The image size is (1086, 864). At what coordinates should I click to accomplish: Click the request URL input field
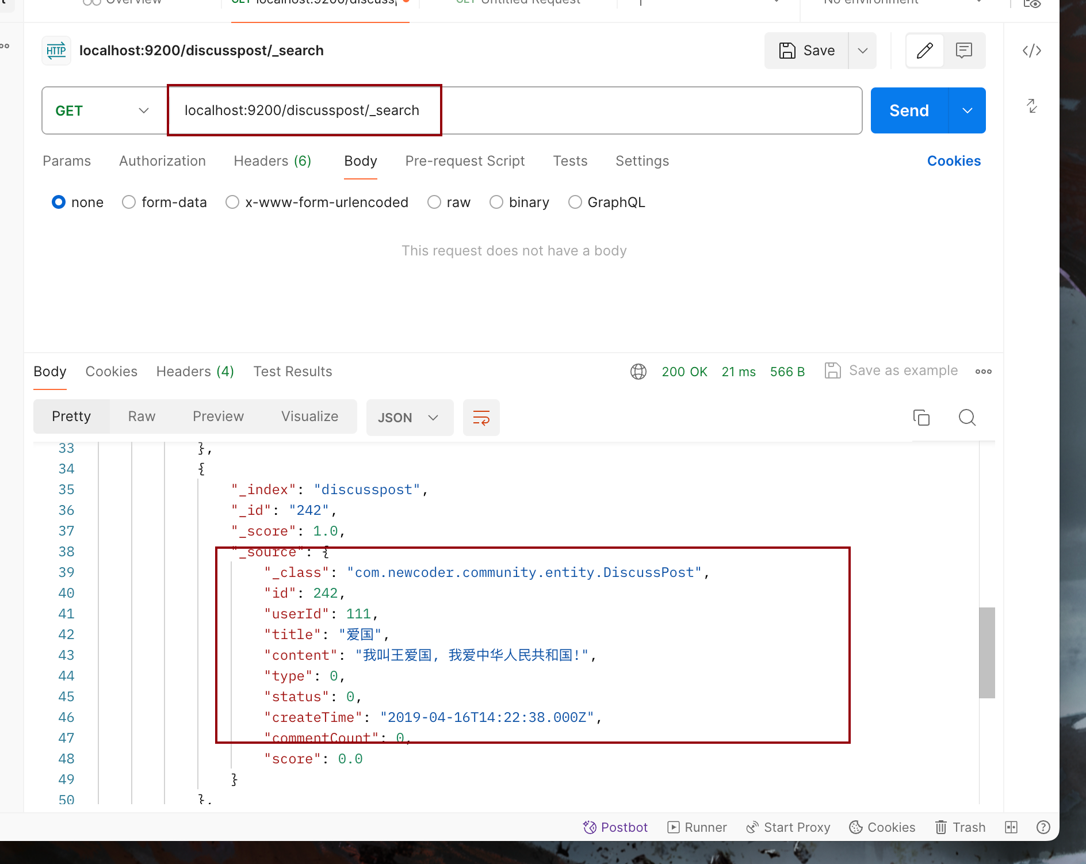click(x=514, y=110)
